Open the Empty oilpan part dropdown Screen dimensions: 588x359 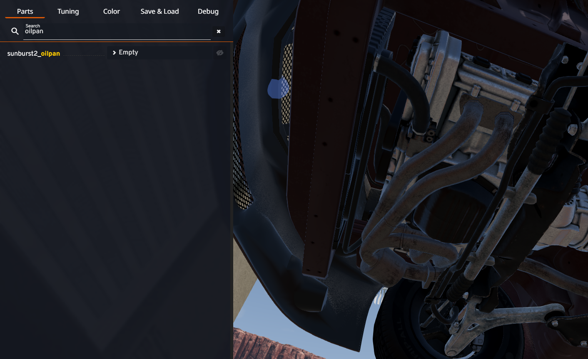point(160,52)
